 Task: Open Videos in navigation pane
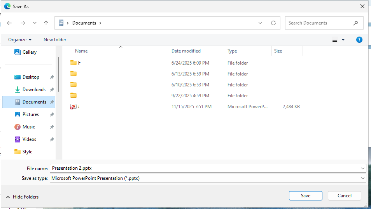[x=25, y=139]
